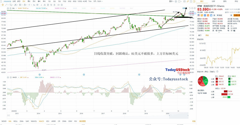Select the KDJ indicator
Screen dimensions: 240x125
coord(48,121)
